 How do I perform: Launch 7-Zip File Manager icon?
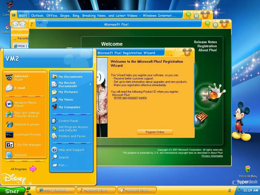click(x=9, y=145)
